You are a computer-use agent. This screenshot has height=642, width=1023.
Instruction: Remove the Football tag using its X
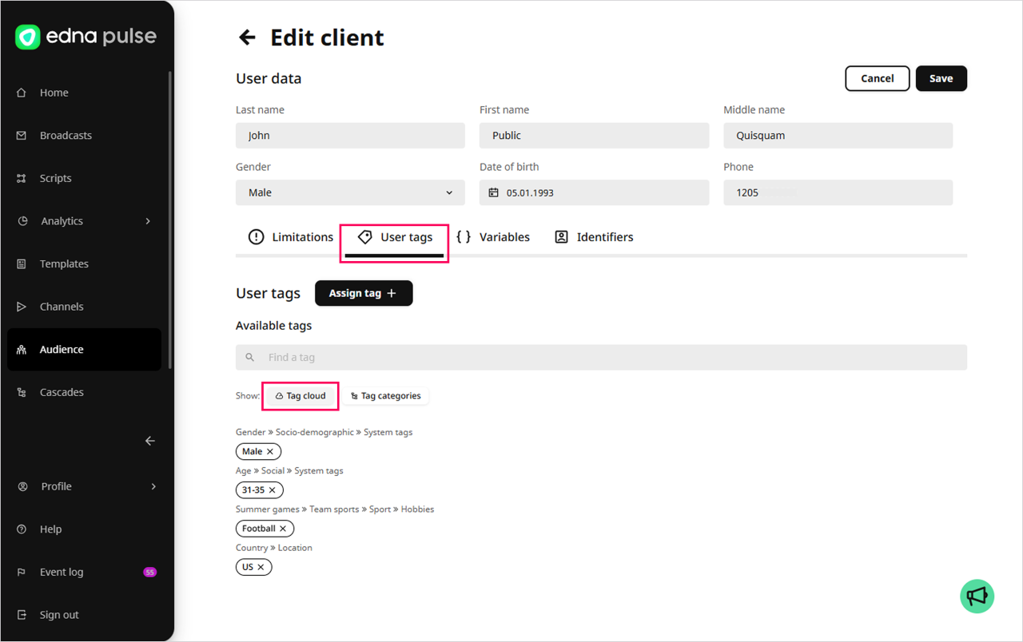(x=283, y=529)
